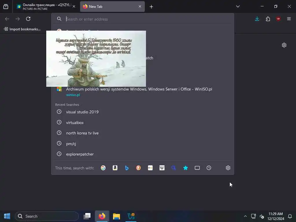This screenshot has width=296, height=222.
Task: Search this time with Wikipedia
Action: (x=162, y=168)
